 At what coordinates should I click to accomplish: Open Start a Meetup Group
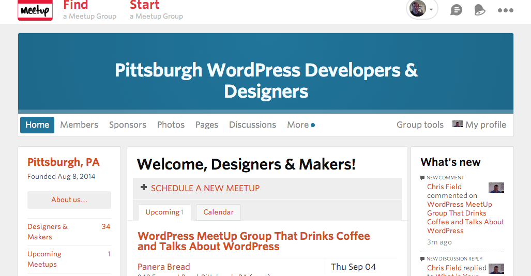point(156,10)
